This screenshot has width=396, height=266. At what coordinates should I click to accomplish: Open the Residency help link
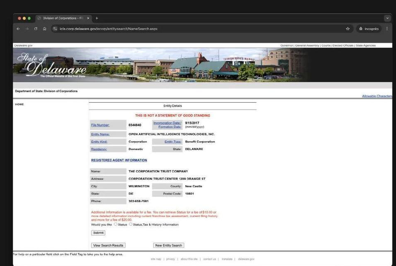[x=99, y=149]
